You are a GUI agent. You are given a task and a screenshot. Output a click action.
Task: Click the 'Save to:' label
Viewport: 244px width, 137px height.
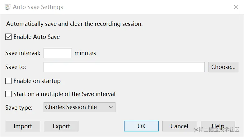click(16, 67)
